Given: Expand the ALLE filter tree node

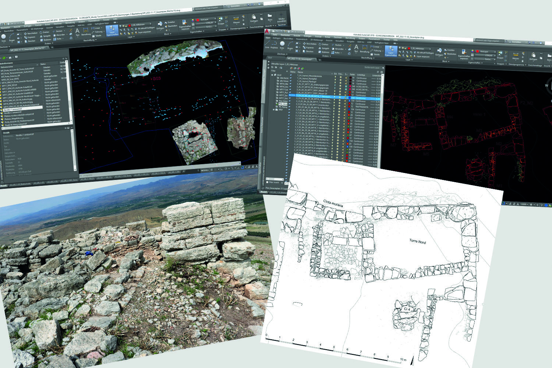Looking at the screenshot, I should point(272,75).
